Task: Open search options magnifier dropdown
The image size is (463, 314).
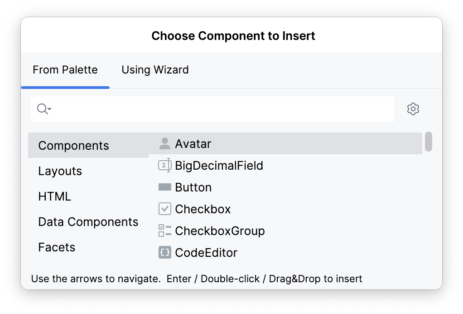Action: click(44, 109)
